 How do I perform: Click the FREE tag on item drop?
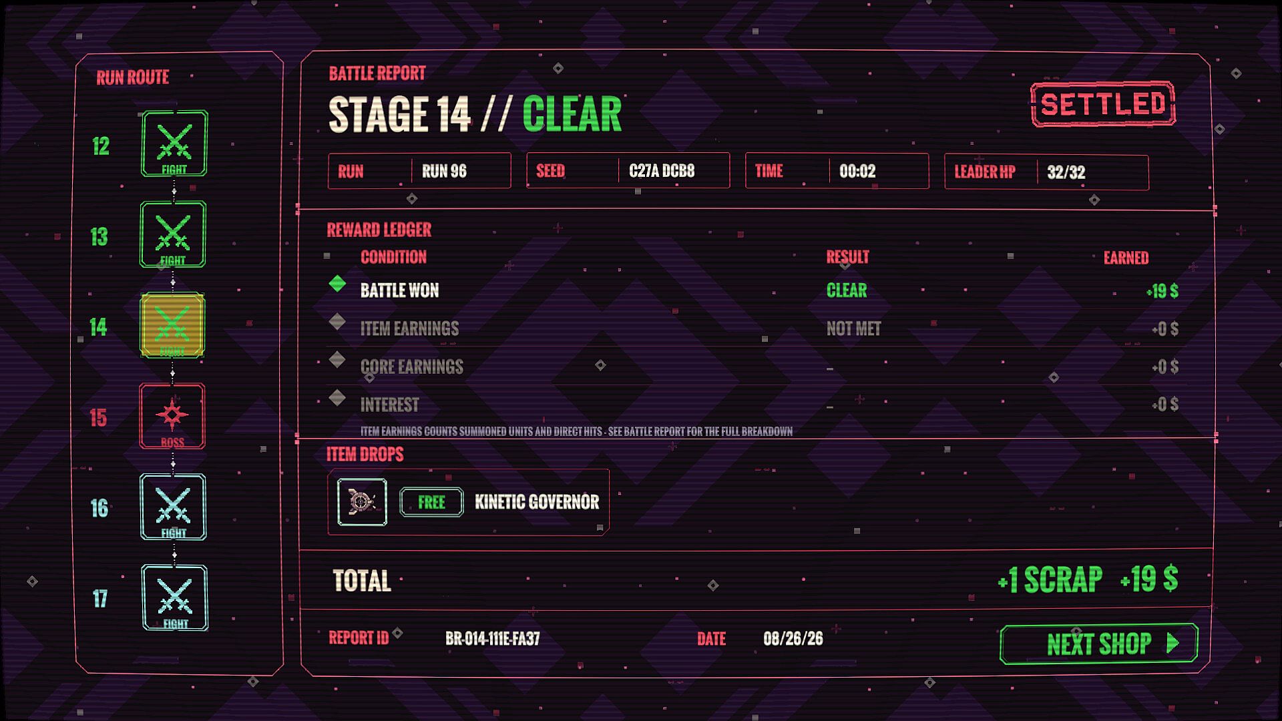[x=431, y=502]
